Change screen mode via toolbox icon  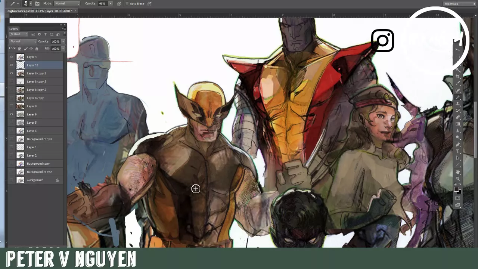point(458,205)
